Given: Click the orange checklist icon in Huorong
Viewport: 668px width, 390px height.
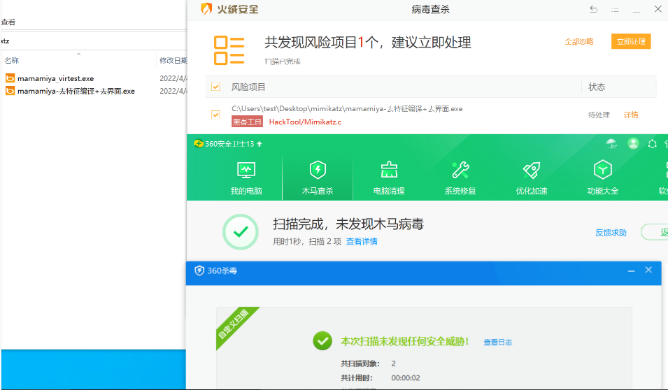Looking at the screenshot, I should pos(229,50).
